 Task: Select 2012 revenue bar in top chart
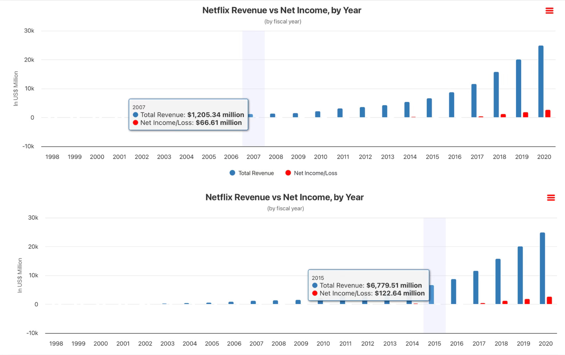coord(362,112)
